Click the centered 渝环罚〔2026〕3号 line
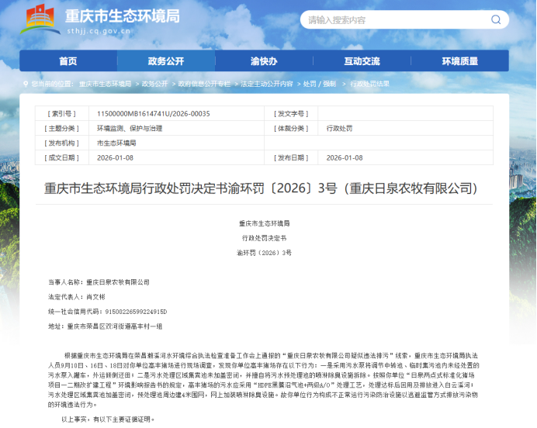Viewport: 537px width, 428px height. tap(264, 253)
